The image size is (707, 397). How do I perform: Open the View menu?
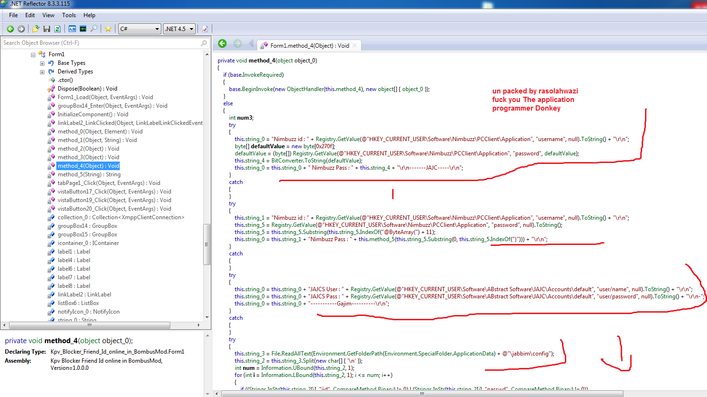(48, 15)
